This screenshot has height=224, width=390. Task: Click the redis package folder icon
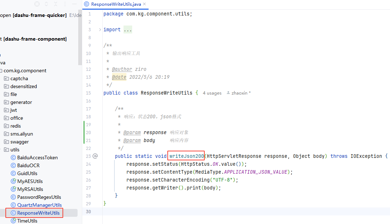(6, 126)
